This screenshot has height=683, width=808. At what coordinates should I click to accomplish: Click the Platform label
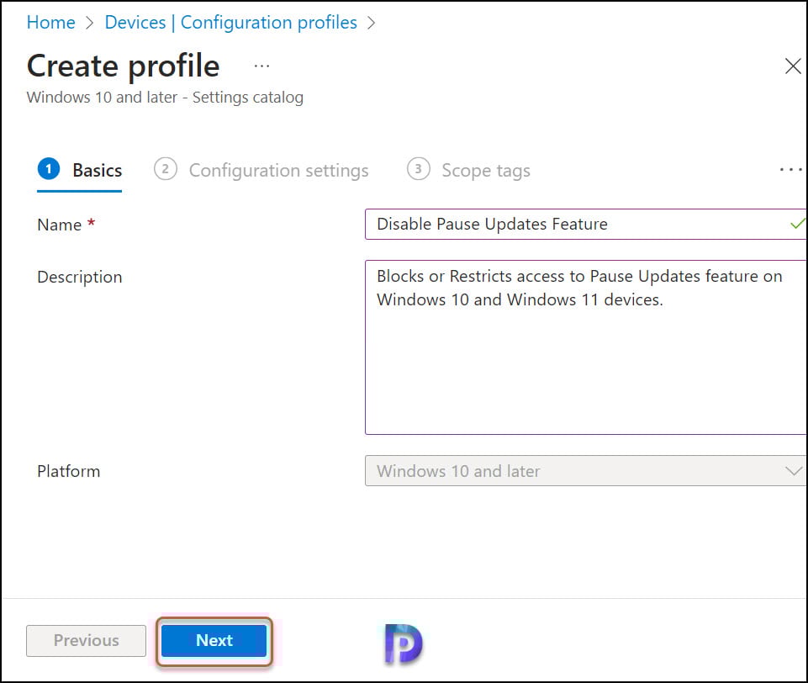click(x=69, y=471)
